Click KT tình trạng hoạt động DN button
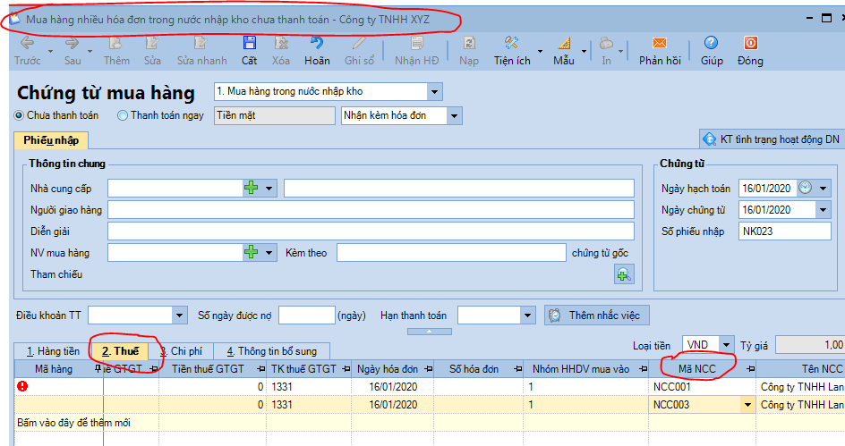The height and width of the screenshot is (446, 845). [772, 139]
